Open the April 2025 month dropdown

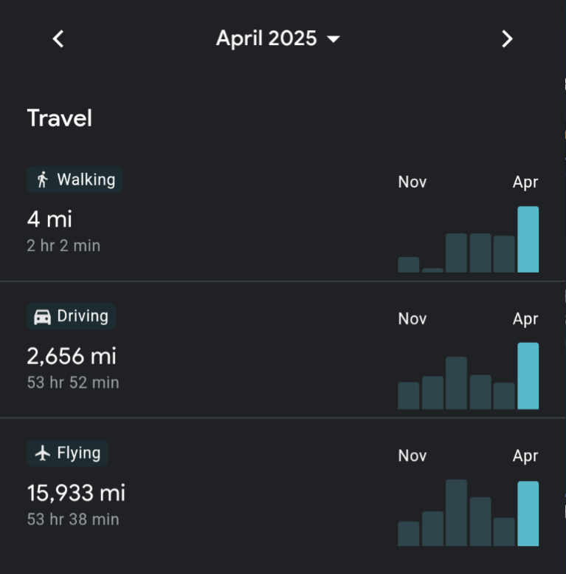(278, 38)
